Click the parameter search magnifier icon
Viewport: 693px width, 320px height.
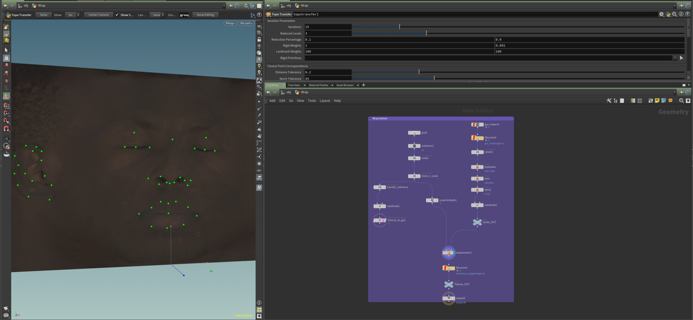(674, 14)
